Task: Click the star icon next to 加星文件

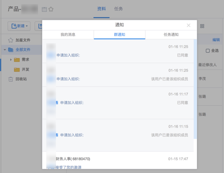Action: (x=10, y=40)
